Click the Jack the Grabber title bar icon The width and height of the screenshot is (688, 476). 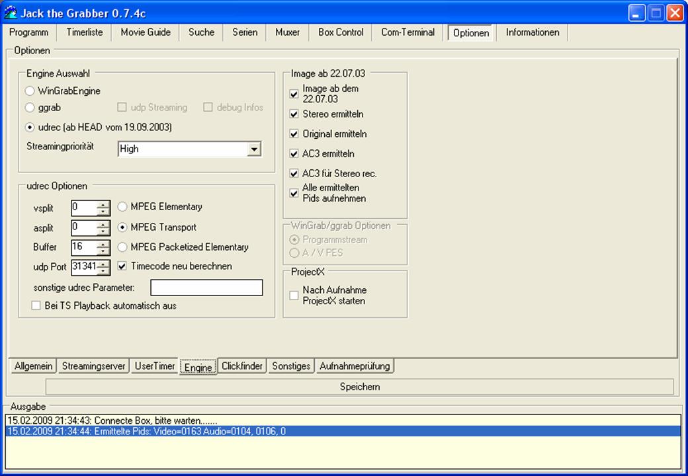pyautogui.click(x=11, y=13)
